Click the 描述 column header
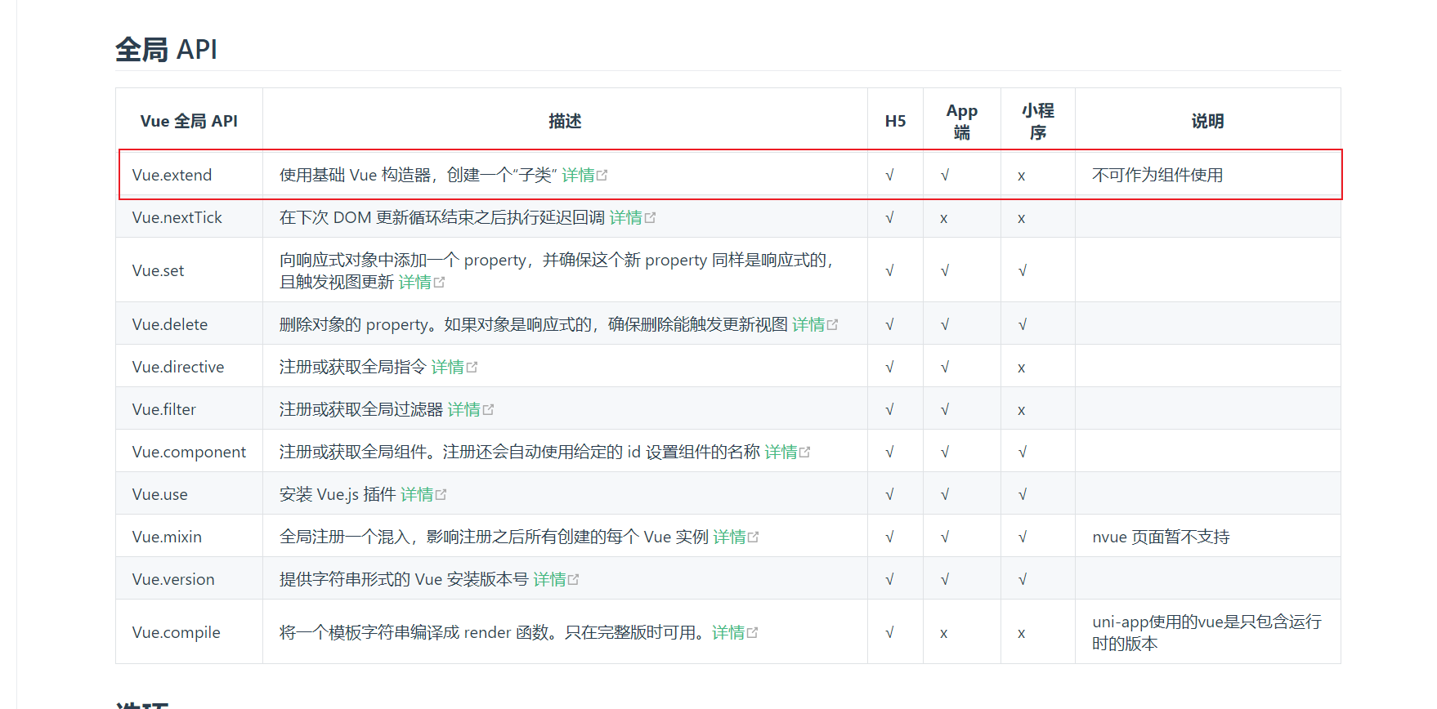The image size is (1437, 709). point(564,121)
